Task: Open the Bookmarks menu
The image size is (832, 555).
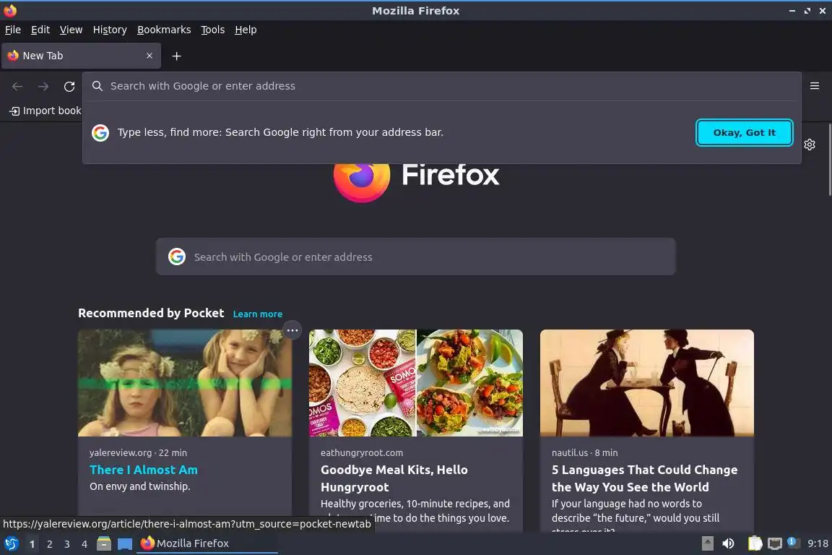Action: coord(164,30)
